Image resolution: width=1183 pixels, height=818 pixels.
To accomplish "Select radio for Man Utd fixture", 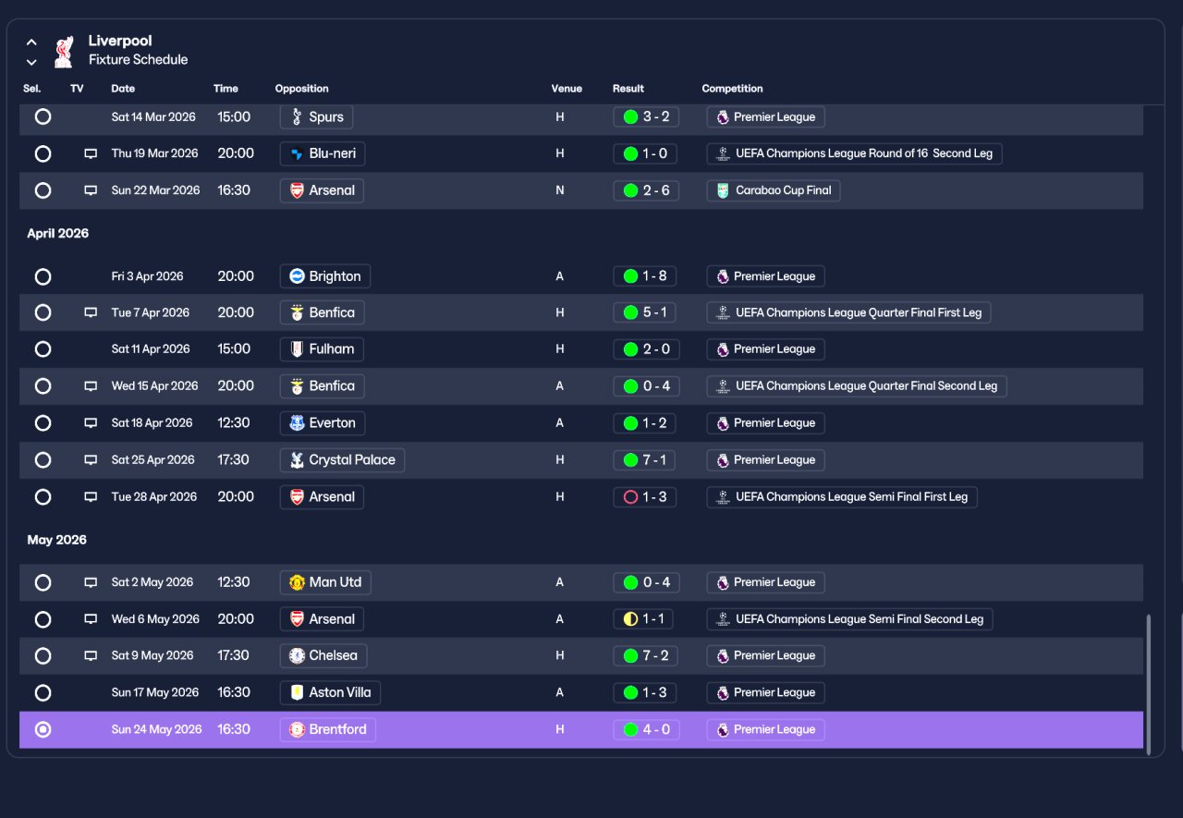I will [x=43, y=582].
